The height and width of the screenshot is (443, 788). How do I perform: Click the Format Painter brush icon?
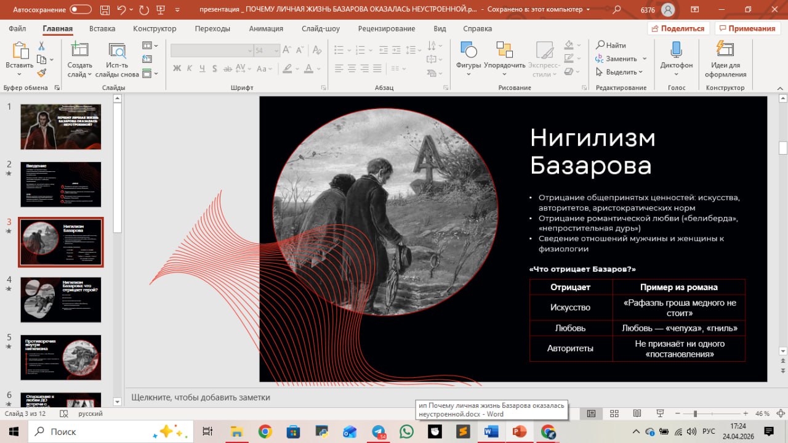pos(41,73)
